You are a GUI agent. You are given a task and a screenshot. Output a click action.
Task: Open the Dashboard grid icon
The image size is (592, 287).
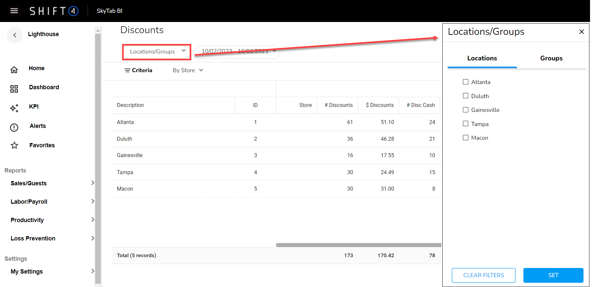pos(14,89)
